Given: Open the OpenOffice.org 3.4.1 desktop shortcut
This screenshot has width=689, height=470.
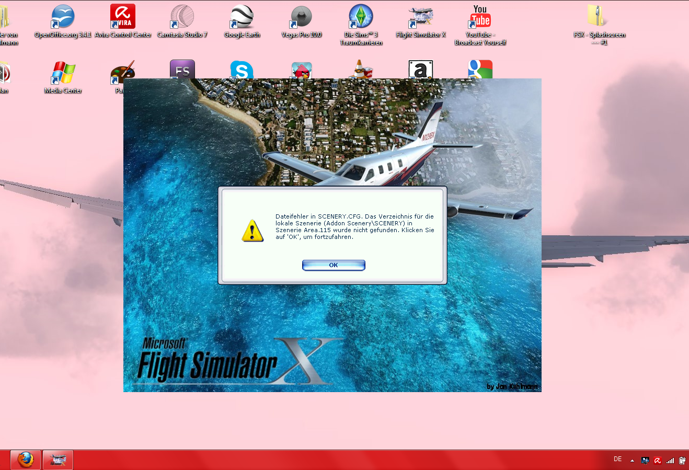Looking at the screenshot, I should click(x=63, y=21).
